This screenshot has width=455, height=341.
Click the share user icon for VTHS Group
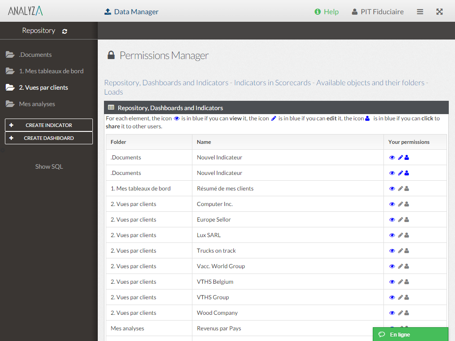(x=407, y=297)
